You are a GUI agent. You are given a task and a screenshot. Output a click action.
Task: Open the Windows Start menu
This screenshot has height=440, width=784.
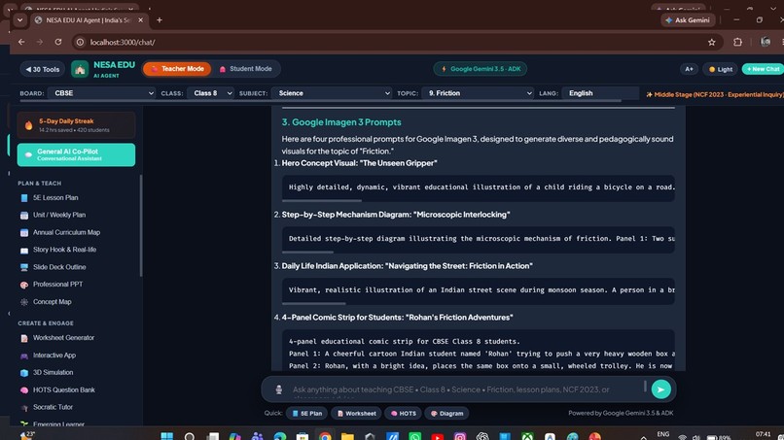click(167, 436)
